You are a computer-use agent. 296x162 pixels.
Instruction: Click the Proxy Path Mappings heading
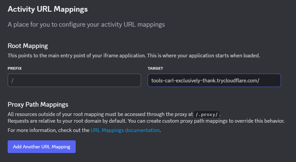tap(38, 105)
